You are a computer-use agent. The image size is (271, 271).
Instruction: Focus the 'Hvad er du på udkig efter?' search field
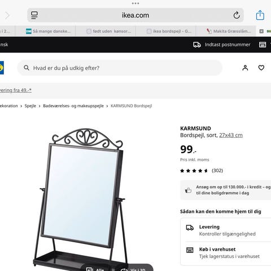pyautogui.click(x=120, y=68)
